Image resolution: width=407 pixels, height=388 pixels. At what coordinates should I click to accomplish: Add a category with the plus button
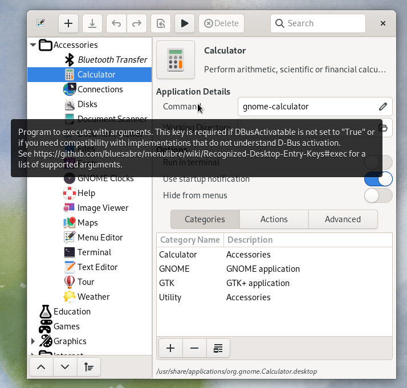pyautogui.click(x=170, y=348)
